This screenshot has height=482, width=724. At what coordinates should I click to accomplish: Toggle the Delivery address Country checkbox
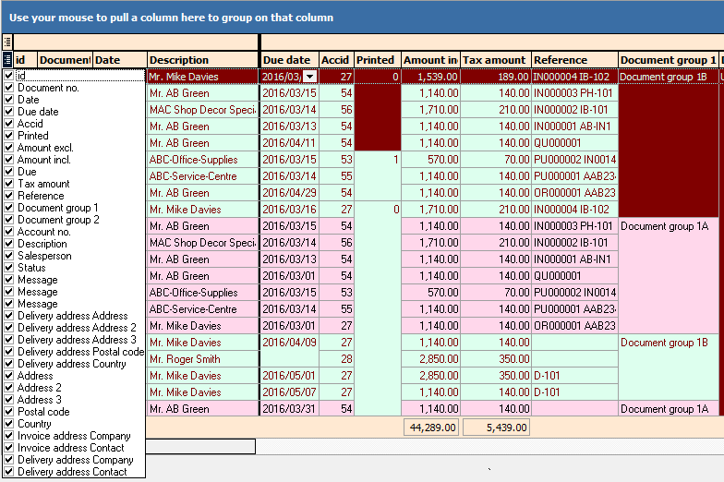[8, 364]
